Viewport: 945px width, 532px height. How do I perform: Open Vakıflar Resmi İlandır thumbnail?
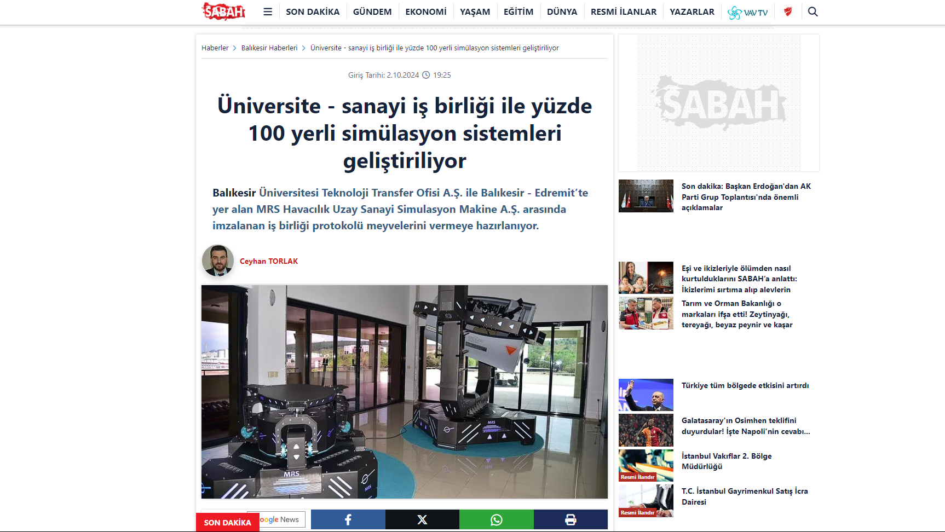coord(646,465)
